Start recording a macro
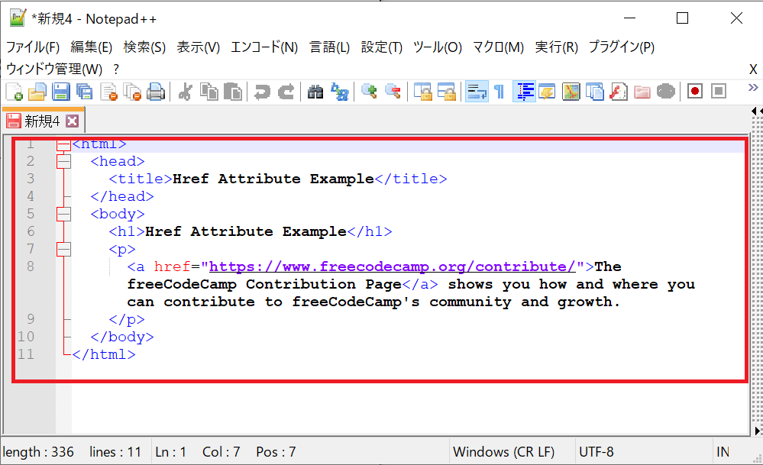 (694, 91)
